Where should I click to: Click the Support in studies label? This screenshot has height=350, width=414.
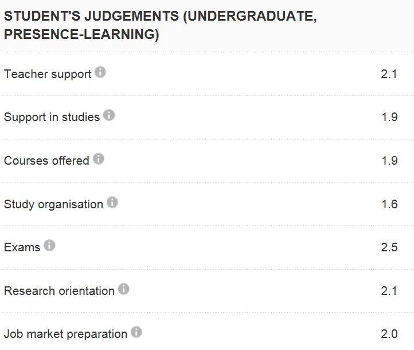click(52, 117)
